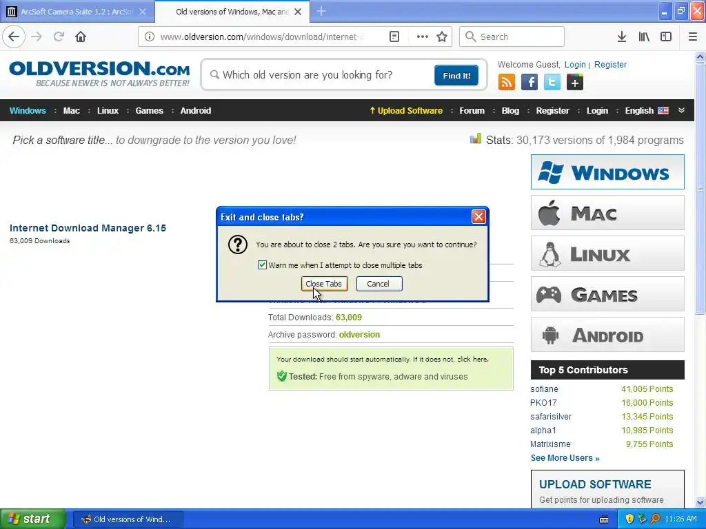The width and height of the screenshot is (706, 529).
Task: Open the browser home page icon
Action: click(x=81, y=37)
